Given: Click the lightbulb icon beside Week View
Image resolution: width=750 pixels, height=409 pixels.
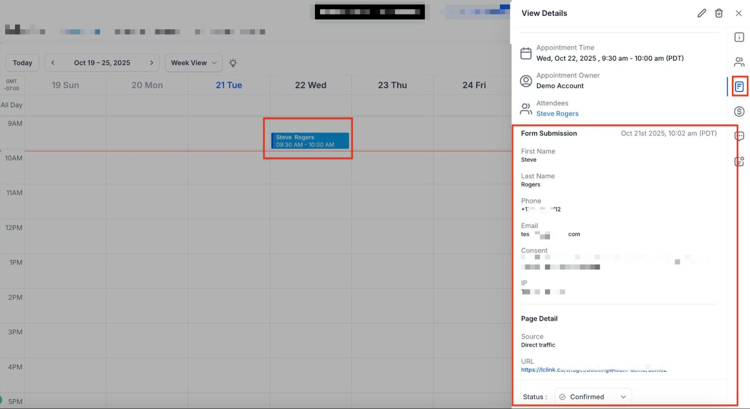Looking at the screenshot, I should [233, 63].
